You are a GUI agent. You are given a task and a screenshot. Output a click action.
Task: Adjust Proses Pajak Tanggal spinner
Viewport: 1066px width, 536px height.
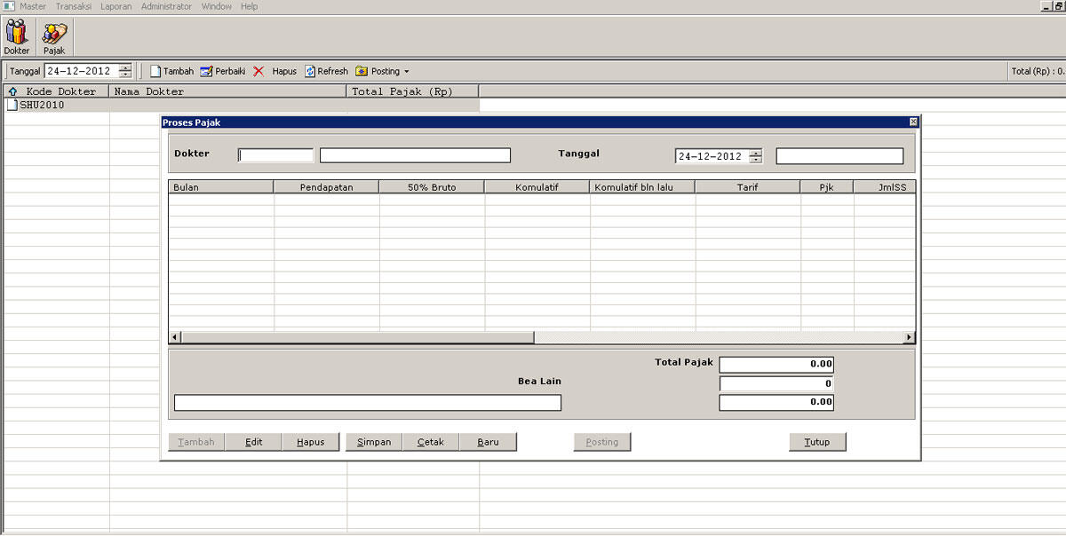tap(756, 156)
